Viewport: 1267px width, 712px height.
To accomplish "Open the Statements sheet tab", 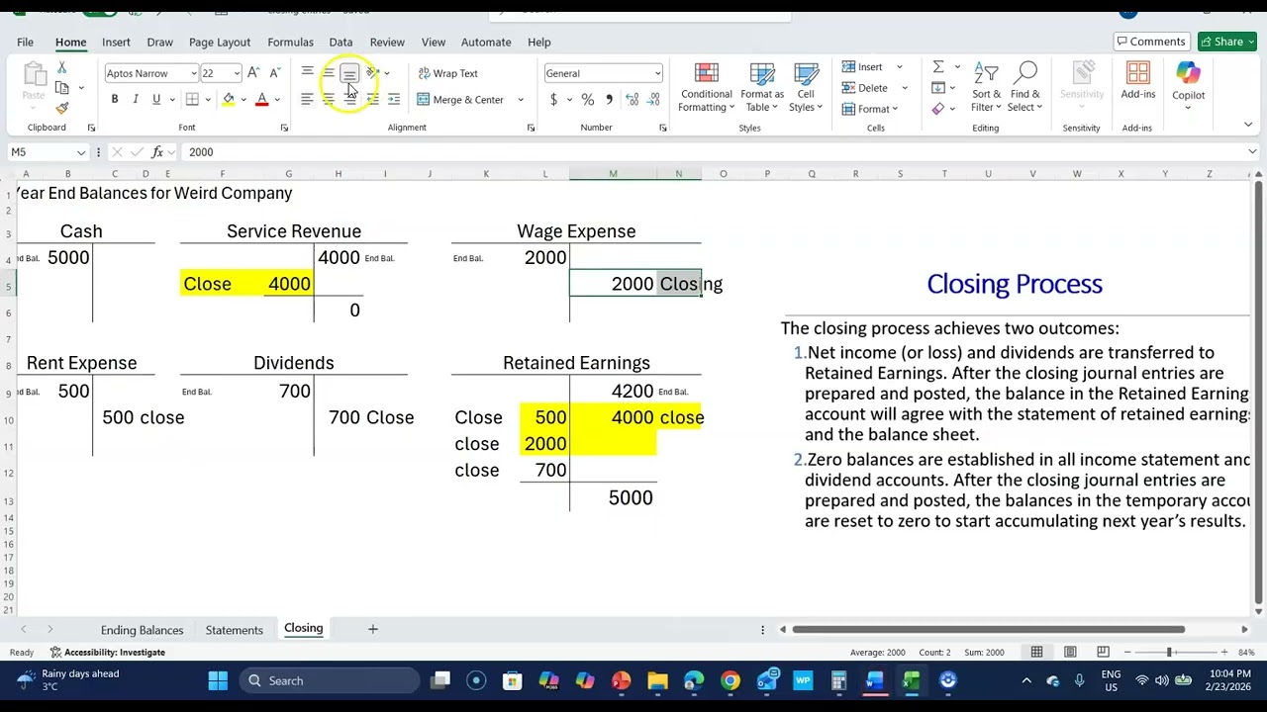I will [x=235, y=630].
